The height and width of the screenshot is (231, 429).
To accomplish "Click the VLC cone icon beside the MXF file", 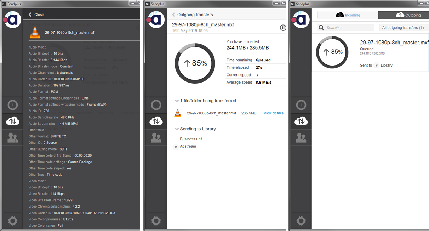I will (x=178, y=113).
